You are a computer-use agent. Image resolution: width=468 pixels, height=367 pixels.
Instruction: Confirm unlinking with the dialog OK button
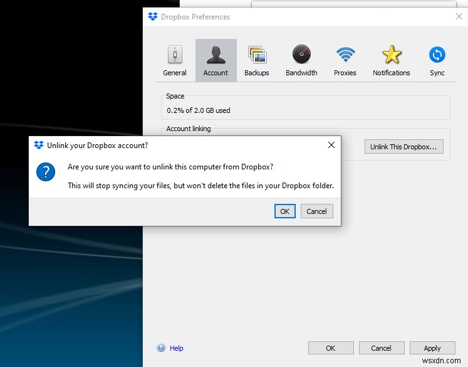pos(284,211)
